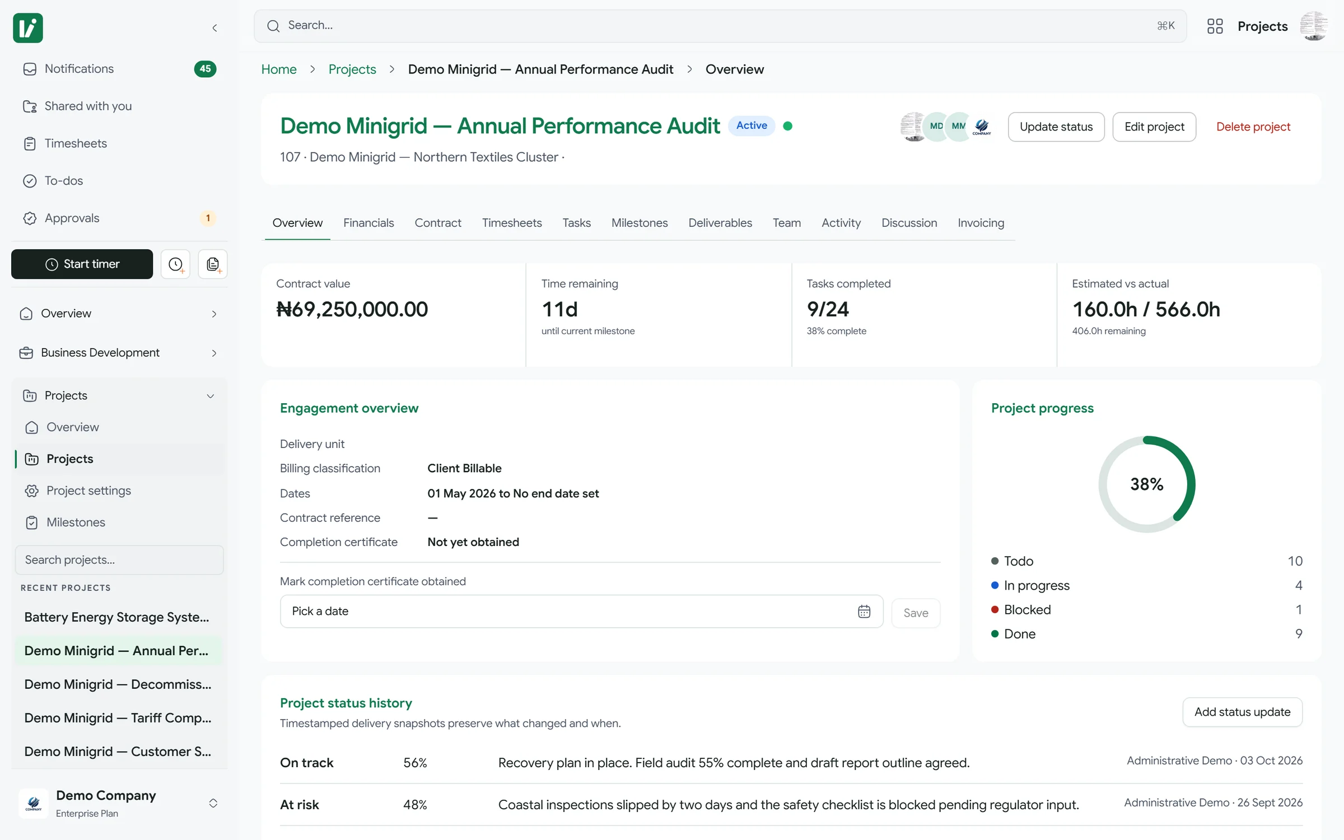The height and width of the screenshot is (840, 1344).
Task: Click the At risk status history row
Action: pos(791,805)
